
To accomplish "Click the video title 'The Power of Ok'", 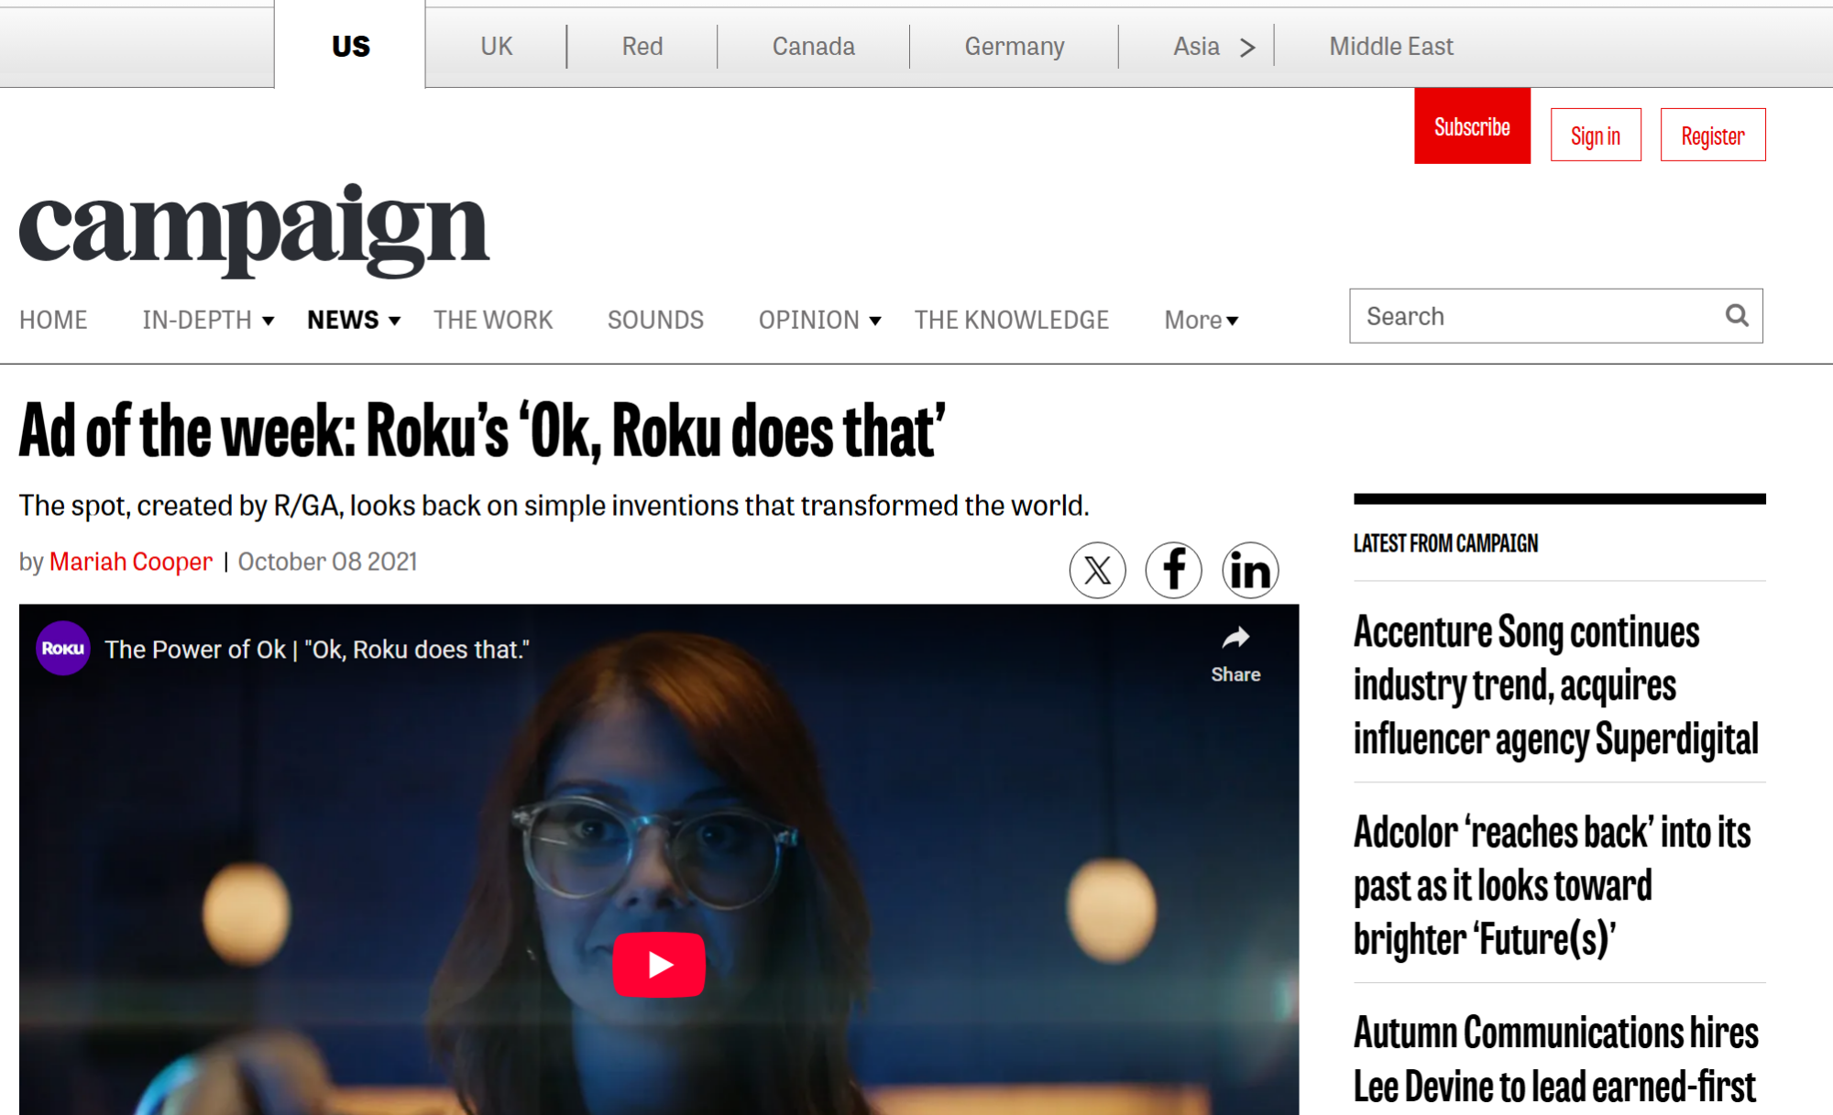I will coord(317,650).
